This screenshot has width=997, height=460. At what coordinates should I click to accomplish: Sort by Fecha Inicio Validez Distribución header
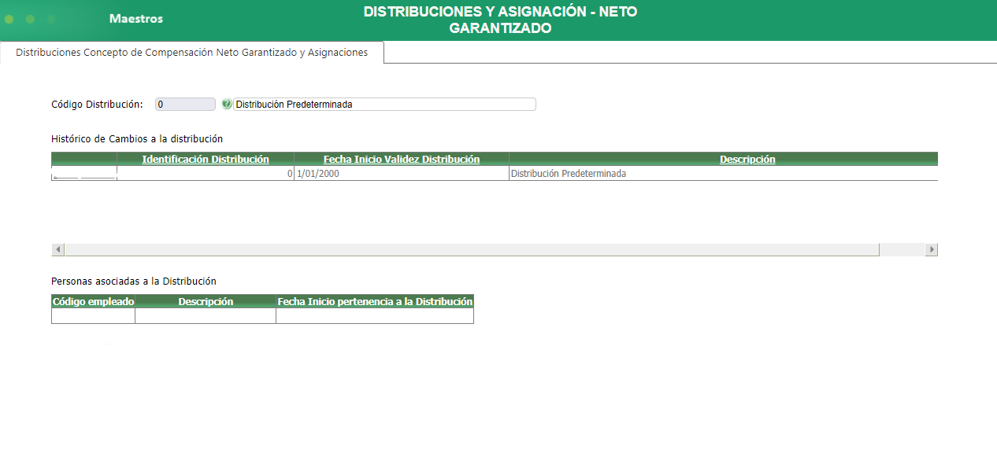click(x=401, y=159)
